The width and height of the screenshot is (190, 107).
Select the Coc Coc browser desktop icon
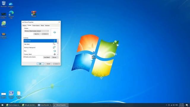[x=4, y=24]
